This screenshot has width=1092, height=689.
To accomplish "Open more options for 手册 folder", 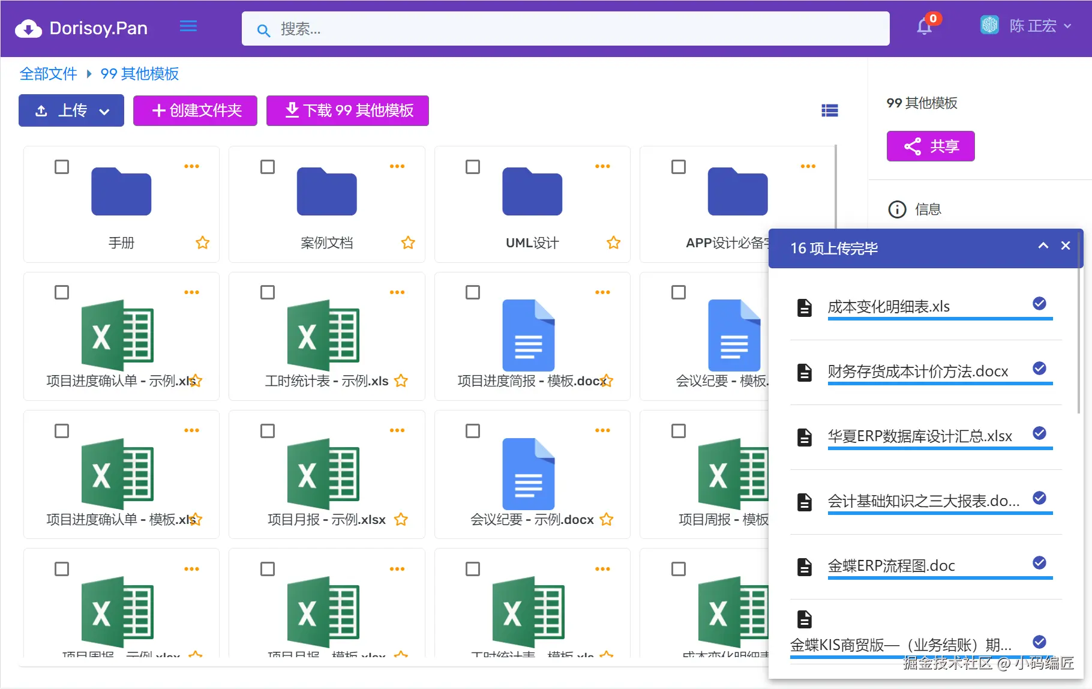I will pyautogui.click(x=191, y=166).
